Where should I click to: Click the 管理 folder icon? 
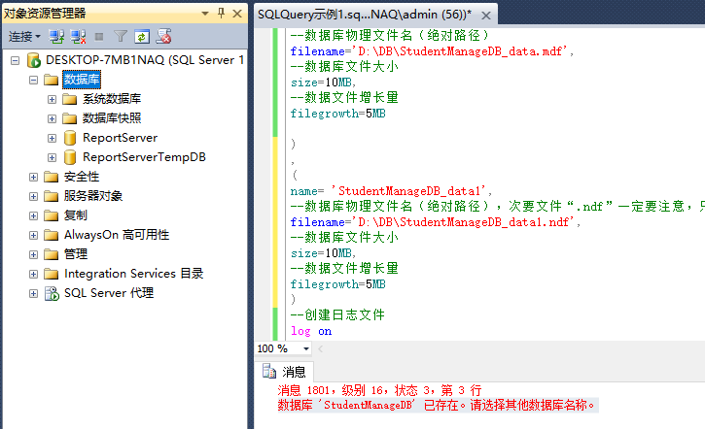[52, 254]
